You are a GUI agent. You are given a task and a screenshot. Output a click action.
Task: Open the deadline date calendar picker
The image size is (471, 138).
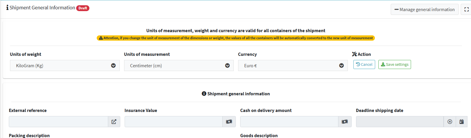[462, 122]
